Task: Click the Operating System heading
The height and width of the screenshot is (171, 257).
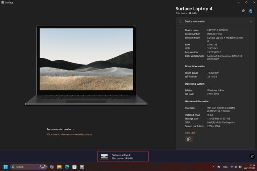Action: click(x=195, y=84)
